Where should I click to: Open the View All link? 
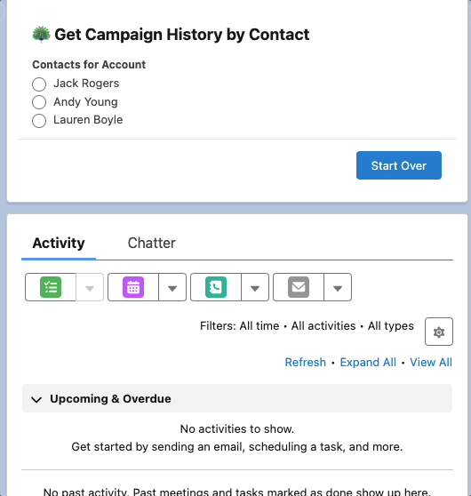tap(431, 362)
